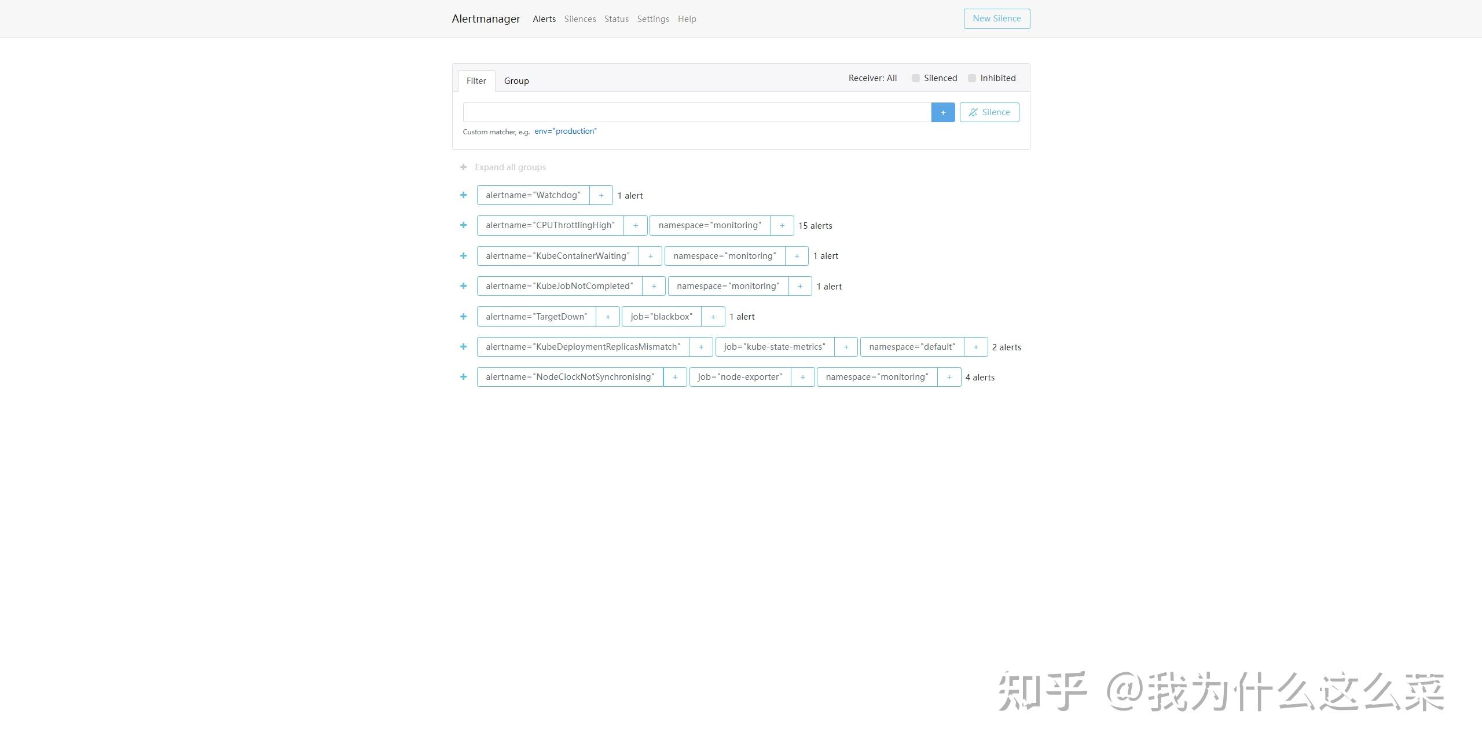
Task: Click the blue plus to add a custom matcher
Action: [x=943, y=112]
